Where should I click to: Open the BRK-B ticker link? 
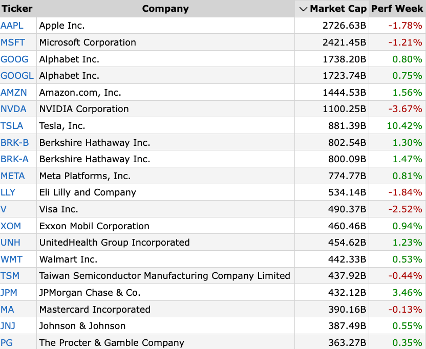pos(15,143)
